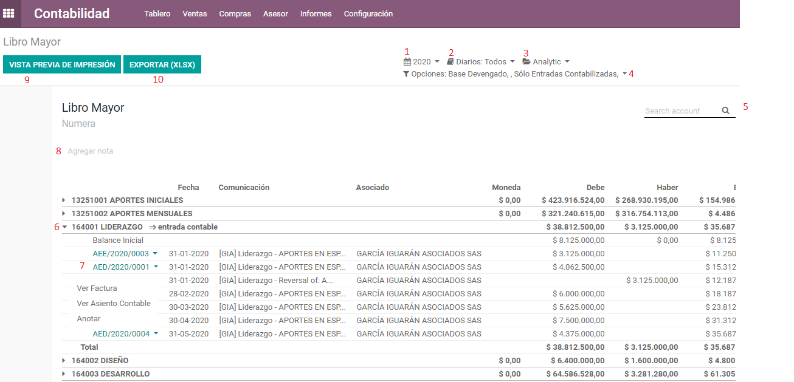Click the entrada contable link
This screenshot has height=382, width=794.
coord(184,227)
